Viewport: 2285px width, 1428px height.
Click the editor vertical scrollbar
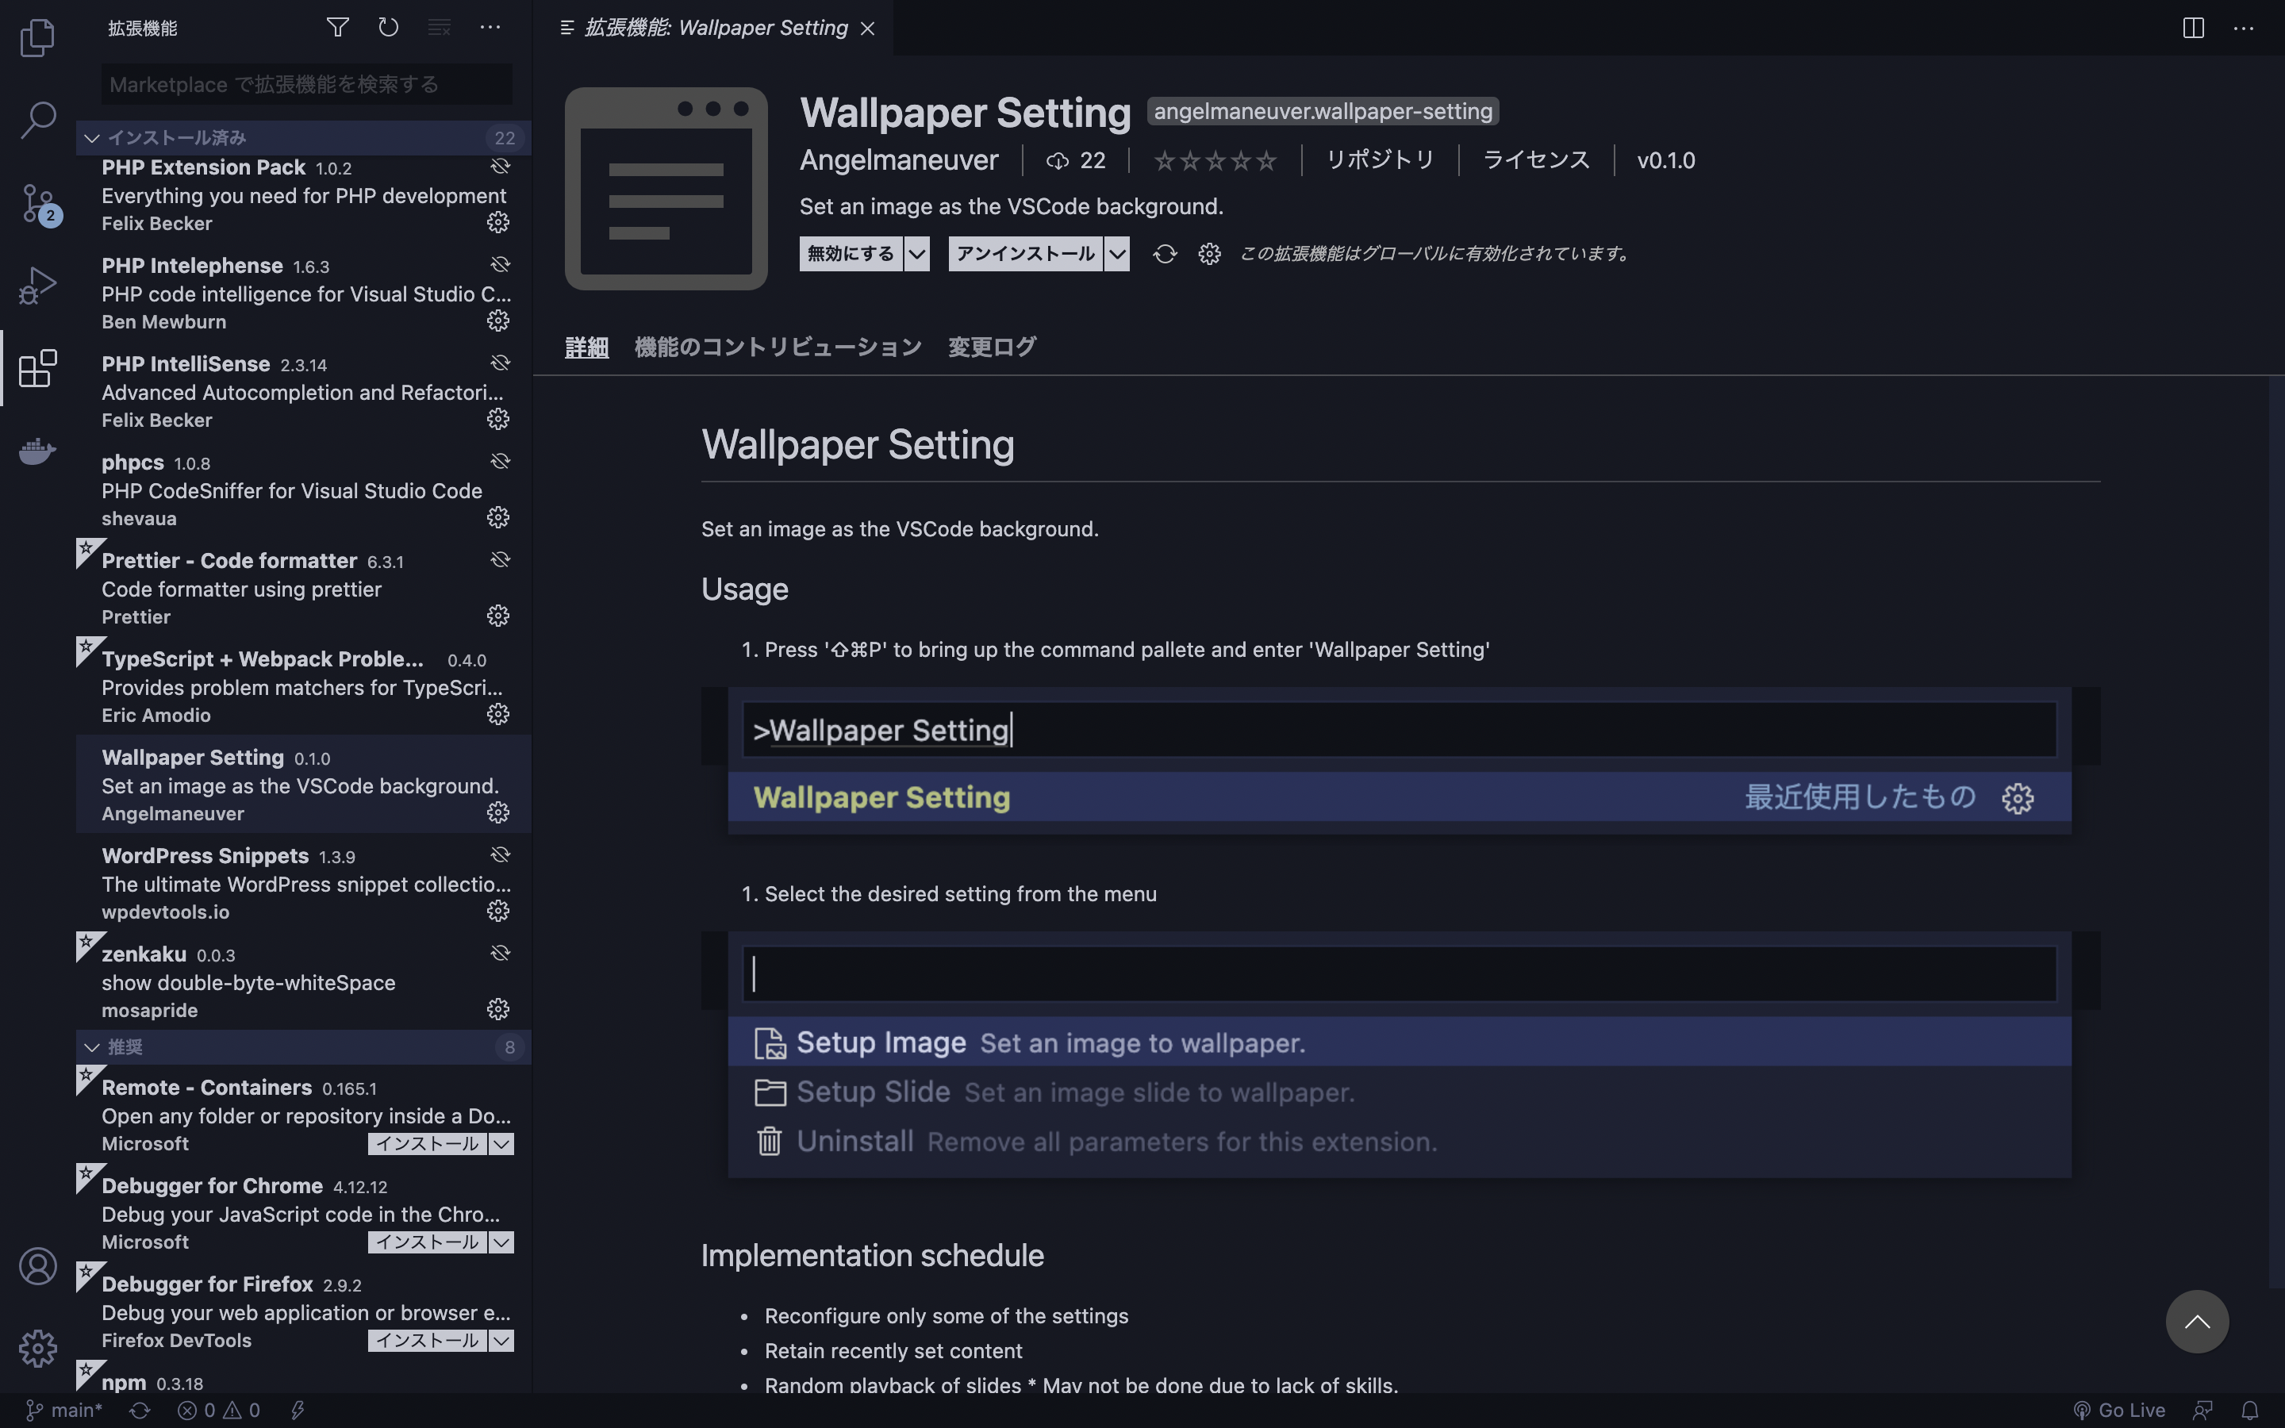tap(2276, 831)
